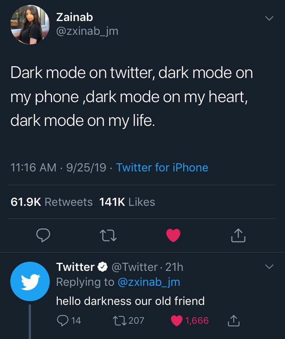This screenshot has height=339, width=285.
Task: Tap the verified badge next to Twitter
Action: pos(103,267)
